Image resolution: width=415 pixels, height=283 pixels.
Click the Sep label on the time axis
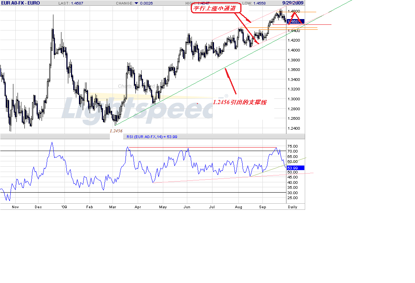click(x=262, y=207)
